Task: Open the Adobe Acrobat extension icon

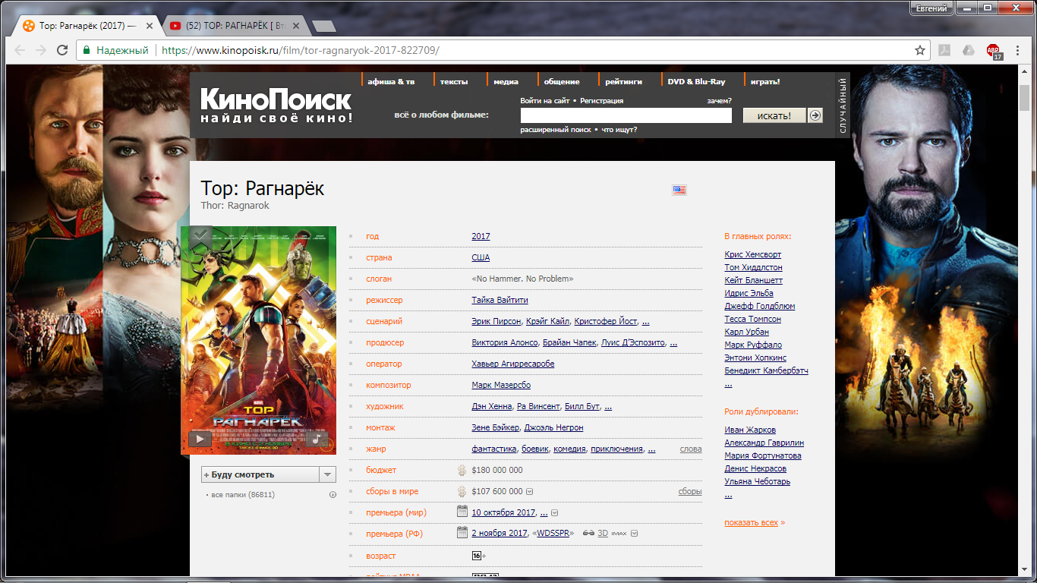Action: (945, 51)
